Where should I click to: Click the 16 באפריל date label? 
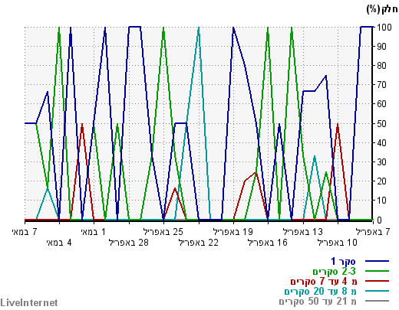(x=268, y=243)
